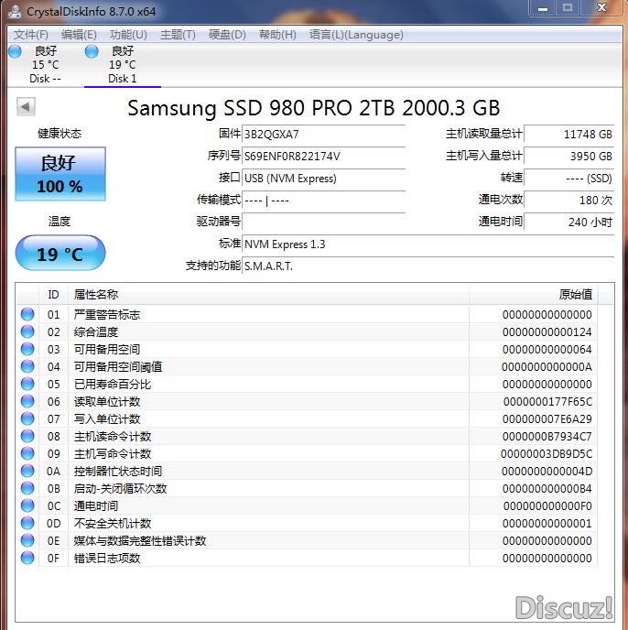This screenshot has width=628, height=630.
Task: Click status icon for 06 读取单位计数
Action: (27, 401)
